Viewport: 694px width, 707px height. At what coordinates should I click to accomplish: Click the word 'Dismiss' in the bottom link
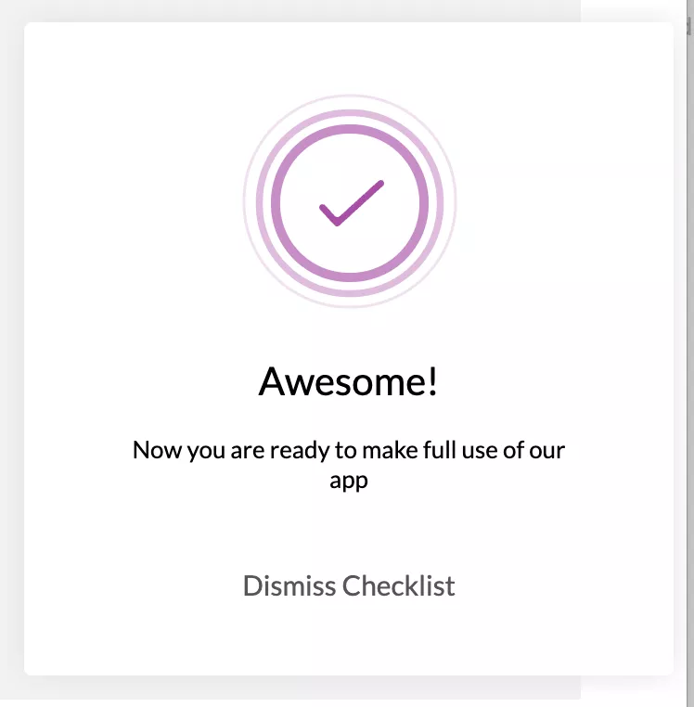pyautogui.click(x=289, y=585)
